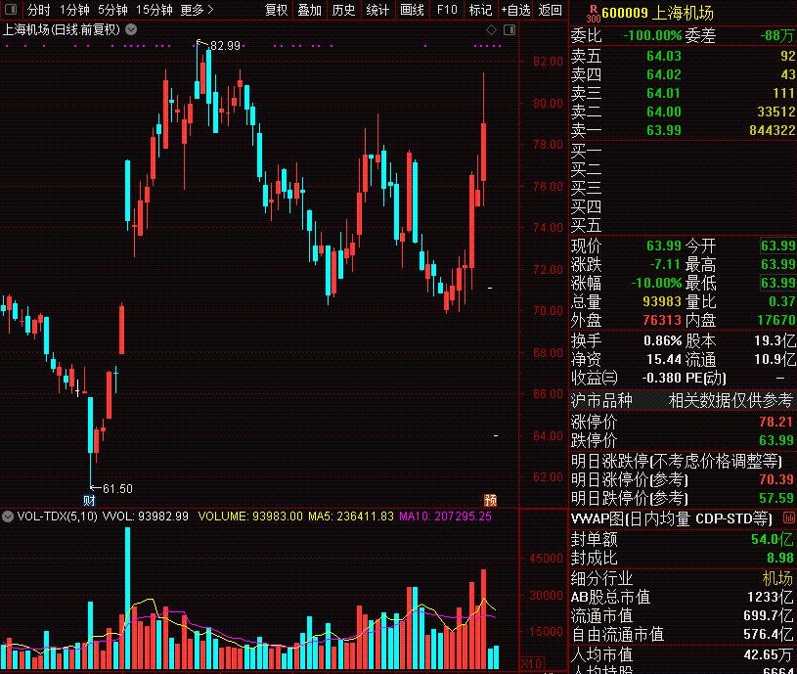The height and width of the screenshot is (674, 797).
Task: Click the 换手 0.86% value
Action: coord(662,340)
